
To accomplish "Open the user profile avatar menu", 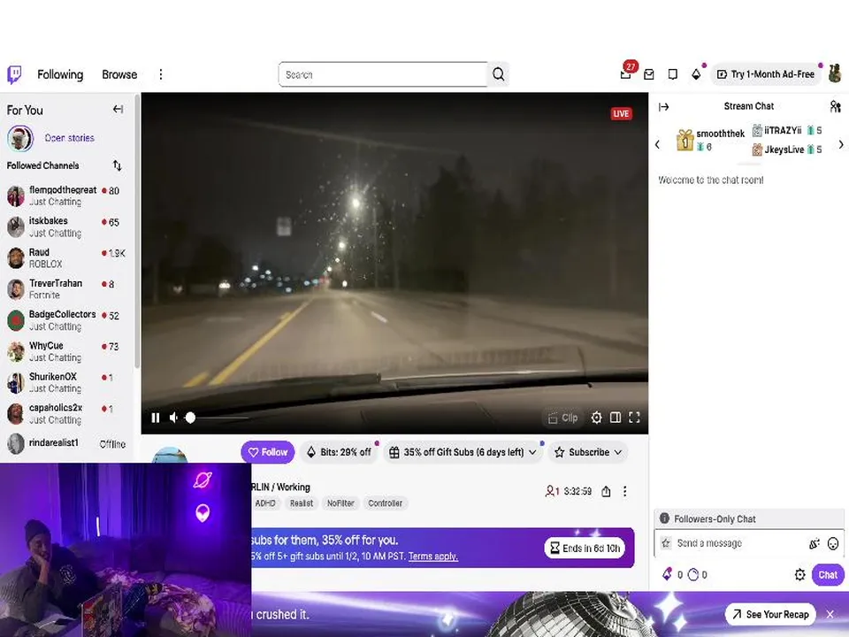I will 834,73.
